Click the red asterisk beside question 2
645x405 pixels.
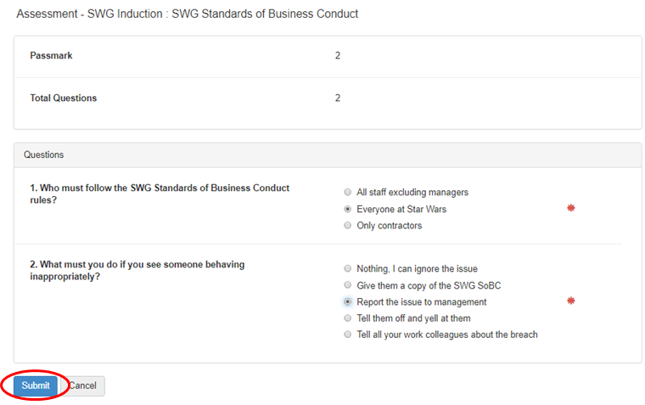(x=570, y=301)
